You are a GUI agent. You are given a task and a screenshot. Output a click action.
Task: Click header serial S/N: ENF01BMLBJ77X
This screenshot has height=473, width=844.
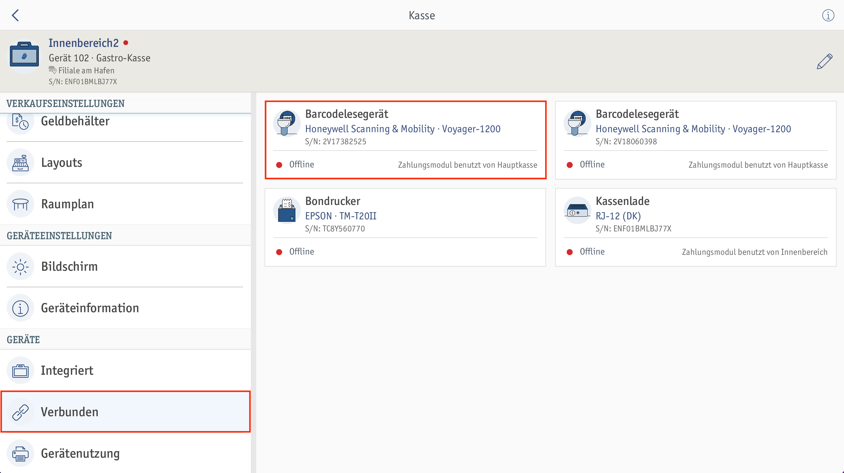pyautogui.click(x=82, y=81)
